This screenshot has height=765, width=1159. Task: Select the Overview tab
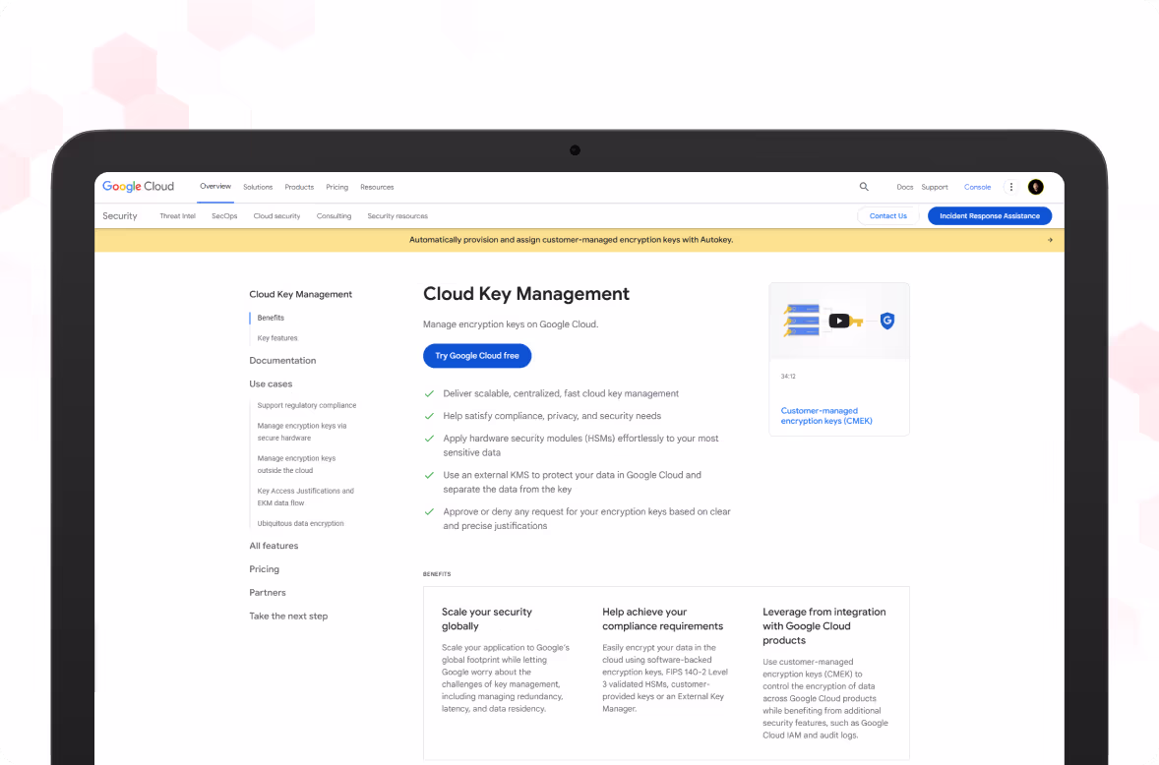pyautogui.click(x=215, y=186)
